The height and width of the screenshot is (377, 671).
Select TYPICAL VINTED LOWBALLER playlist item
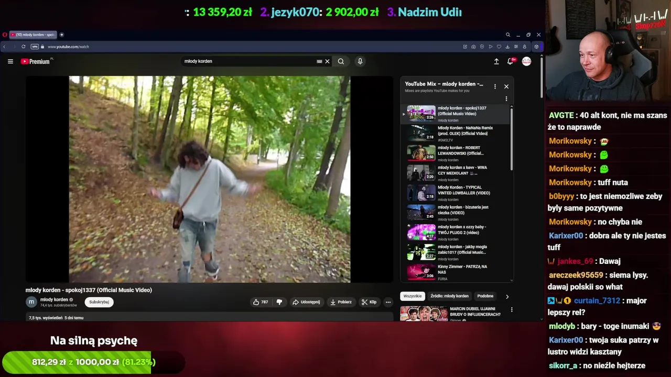coord(455,193)
